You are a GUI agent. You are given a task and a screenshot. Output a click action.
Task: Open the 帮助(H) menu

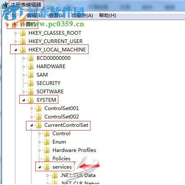[107, 15]
